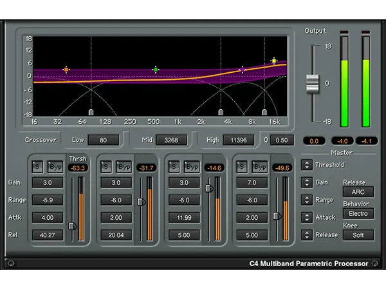The height and width of the screenshot is (290, 386).
Task: Select the yellow high band marker
Action: click(x=274, y=61)
